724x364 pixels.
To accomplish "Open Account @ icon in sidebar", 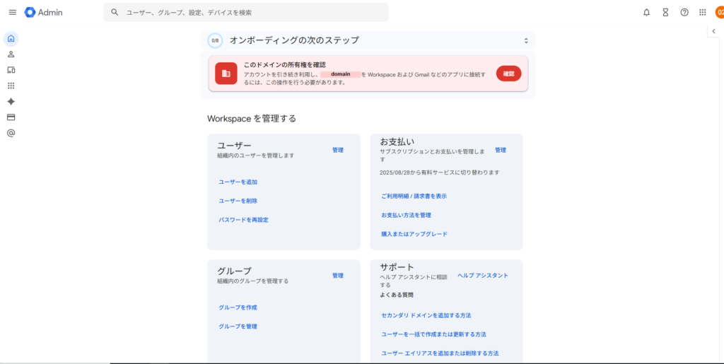I will point(11,133).
